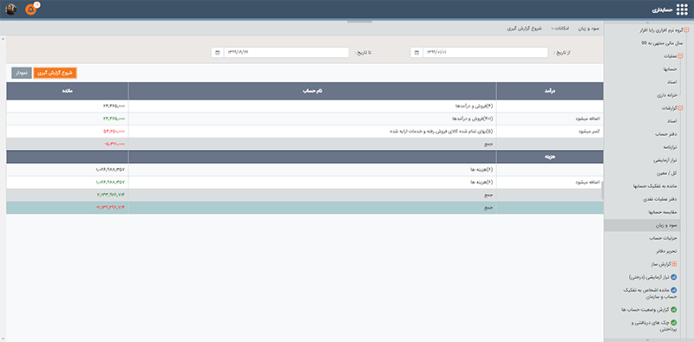The image size is (694, 342).
Task: Select the سود و زیان tab
Action: [x=589, y=29]
